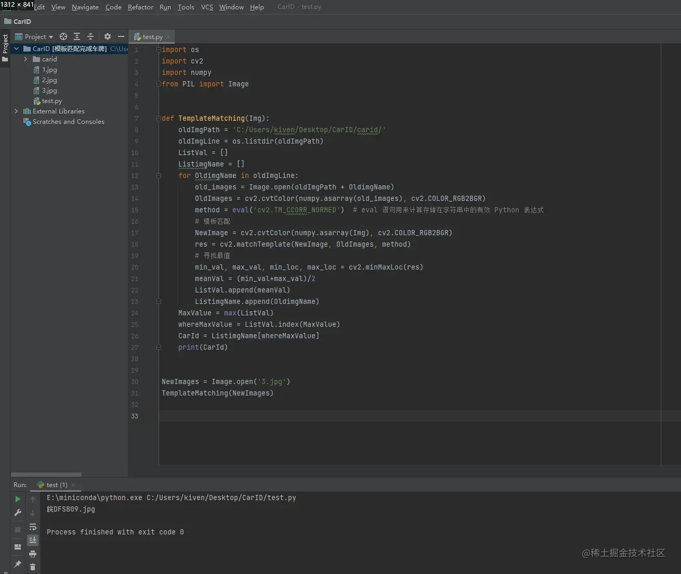Screen dimensions: 681x574
Task: Select the carid folder row
Action: [69, 59]
